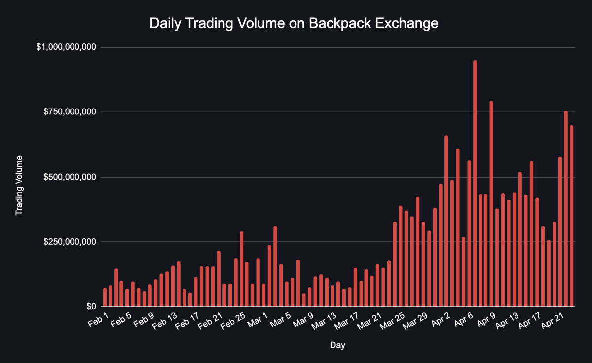Screen dimensions: 592x363
Task: Click the "$500,000,000" y-axis label
Action: [69, 177]
